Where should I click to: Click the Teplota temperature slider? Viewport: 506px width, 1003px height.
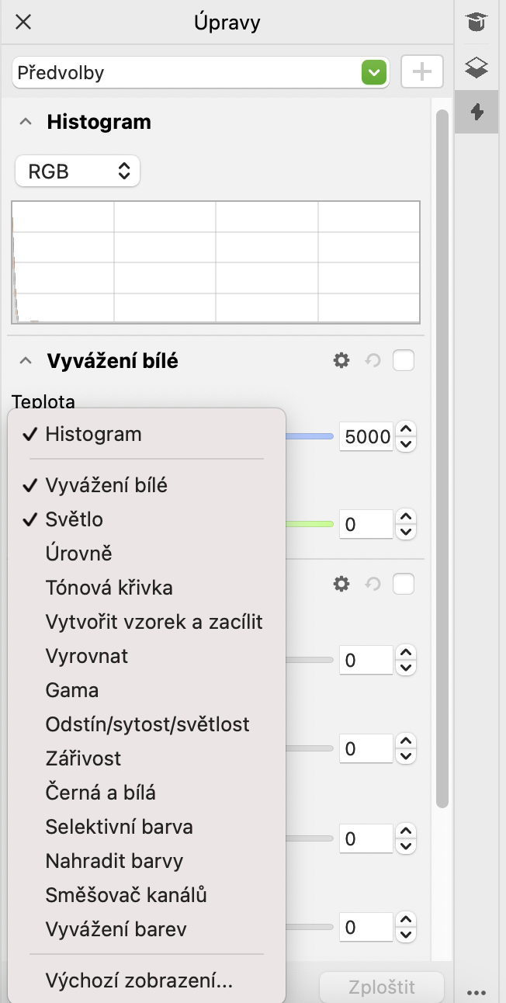click(x=309, y=437)
